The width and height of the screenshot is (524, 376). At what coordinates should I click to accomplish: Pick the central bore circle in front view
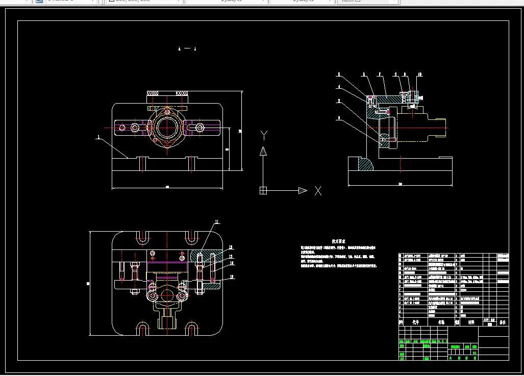(x=167, y=128)
